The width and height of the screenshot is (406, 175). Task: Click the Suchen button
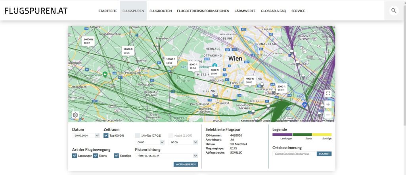tap(324, 154)
